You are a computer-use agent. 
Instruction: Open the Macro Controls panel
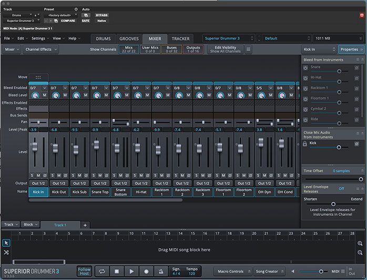233,272
